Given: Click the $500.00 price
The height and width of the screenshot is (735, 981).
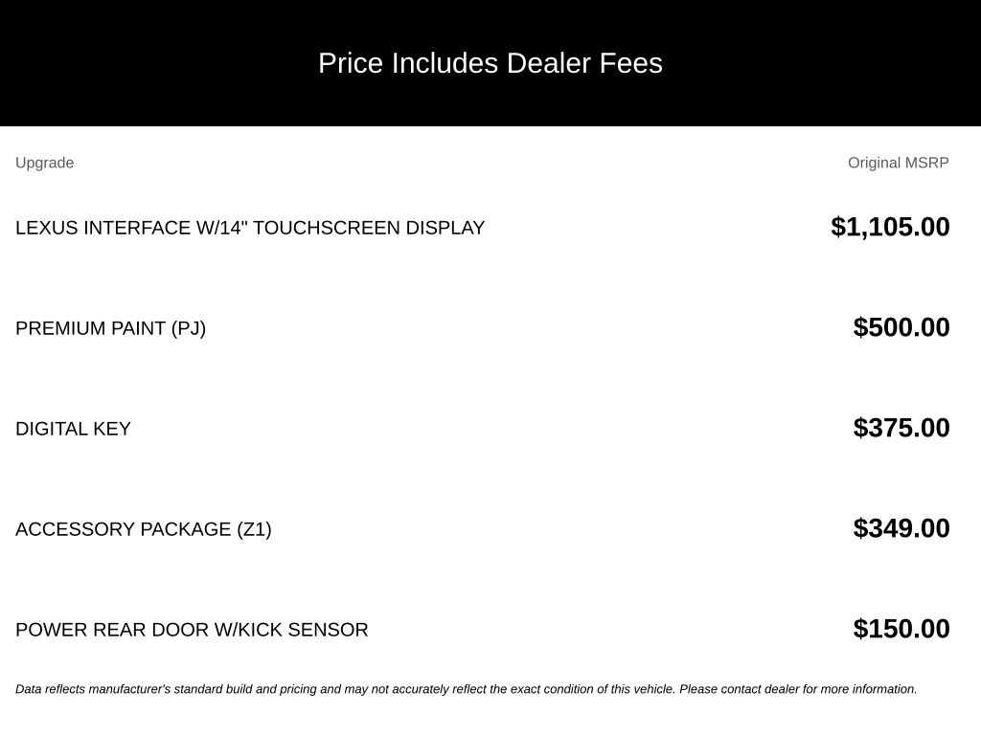Looking at the screenshot, I should 901,327.
